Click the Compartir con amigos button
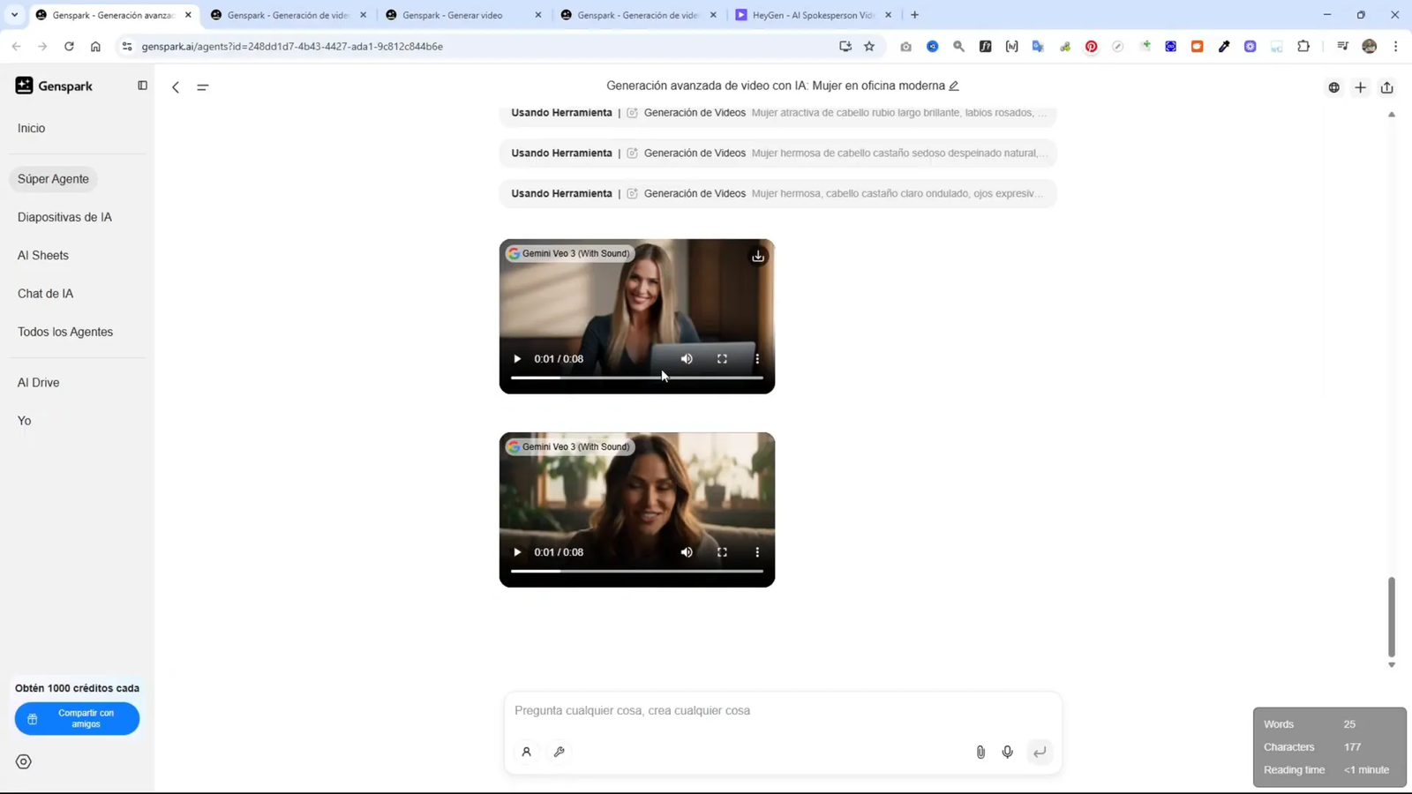The image size is (1412, 794). [x=77, y=718]
